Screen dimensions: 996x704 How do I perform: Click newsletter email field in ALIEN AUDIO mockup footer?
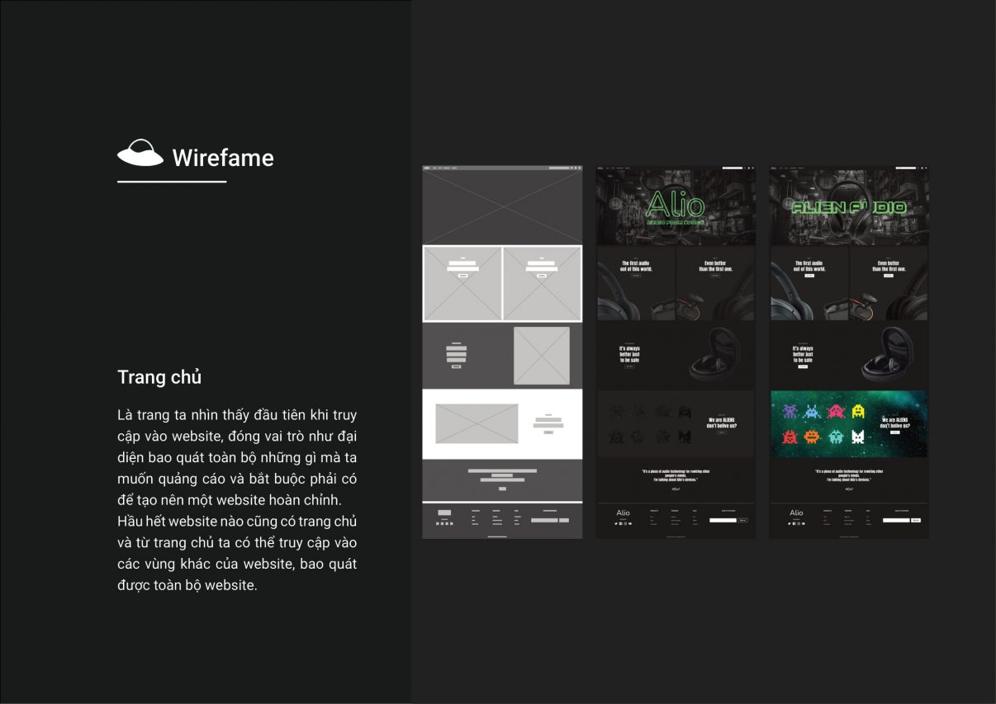pos(896,520)
